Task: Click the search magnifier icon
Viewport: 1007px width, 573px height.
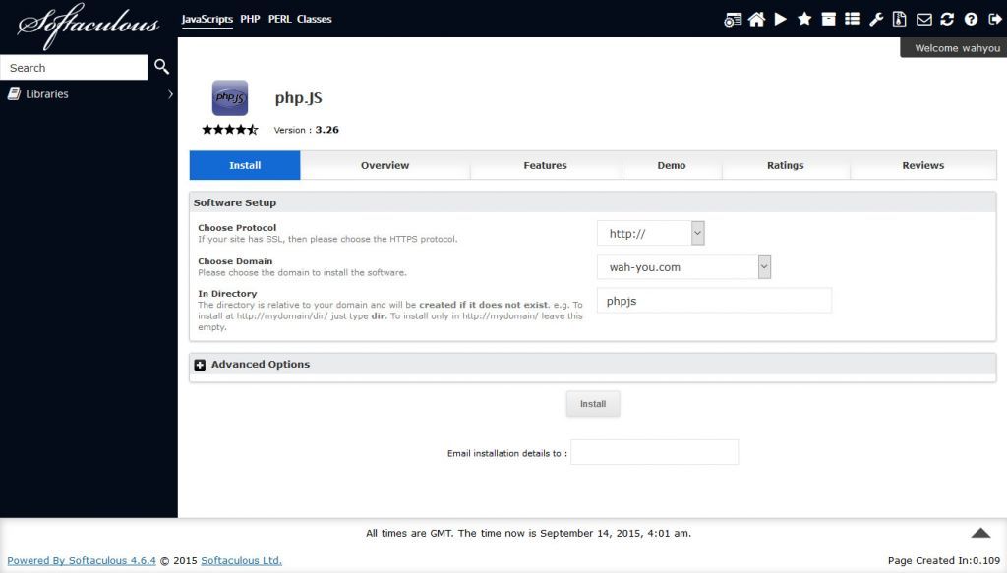Action: tap(161, 67)
